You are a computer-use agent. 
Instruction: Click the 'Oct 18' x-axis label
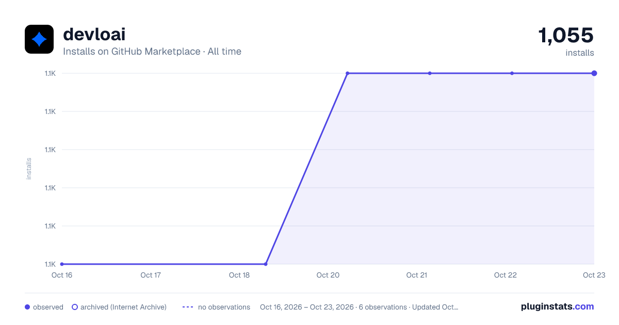coord(239,275)
